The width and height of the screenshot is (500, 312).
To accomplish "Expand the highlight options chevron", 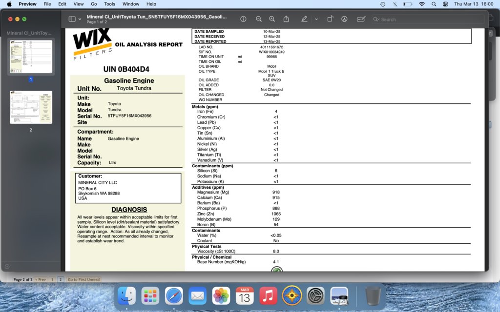I will click(x=316, y=19).
